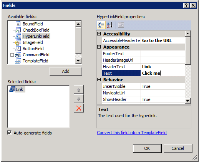Select the HeaderText property name
The image size is (199, 163).
121,67
